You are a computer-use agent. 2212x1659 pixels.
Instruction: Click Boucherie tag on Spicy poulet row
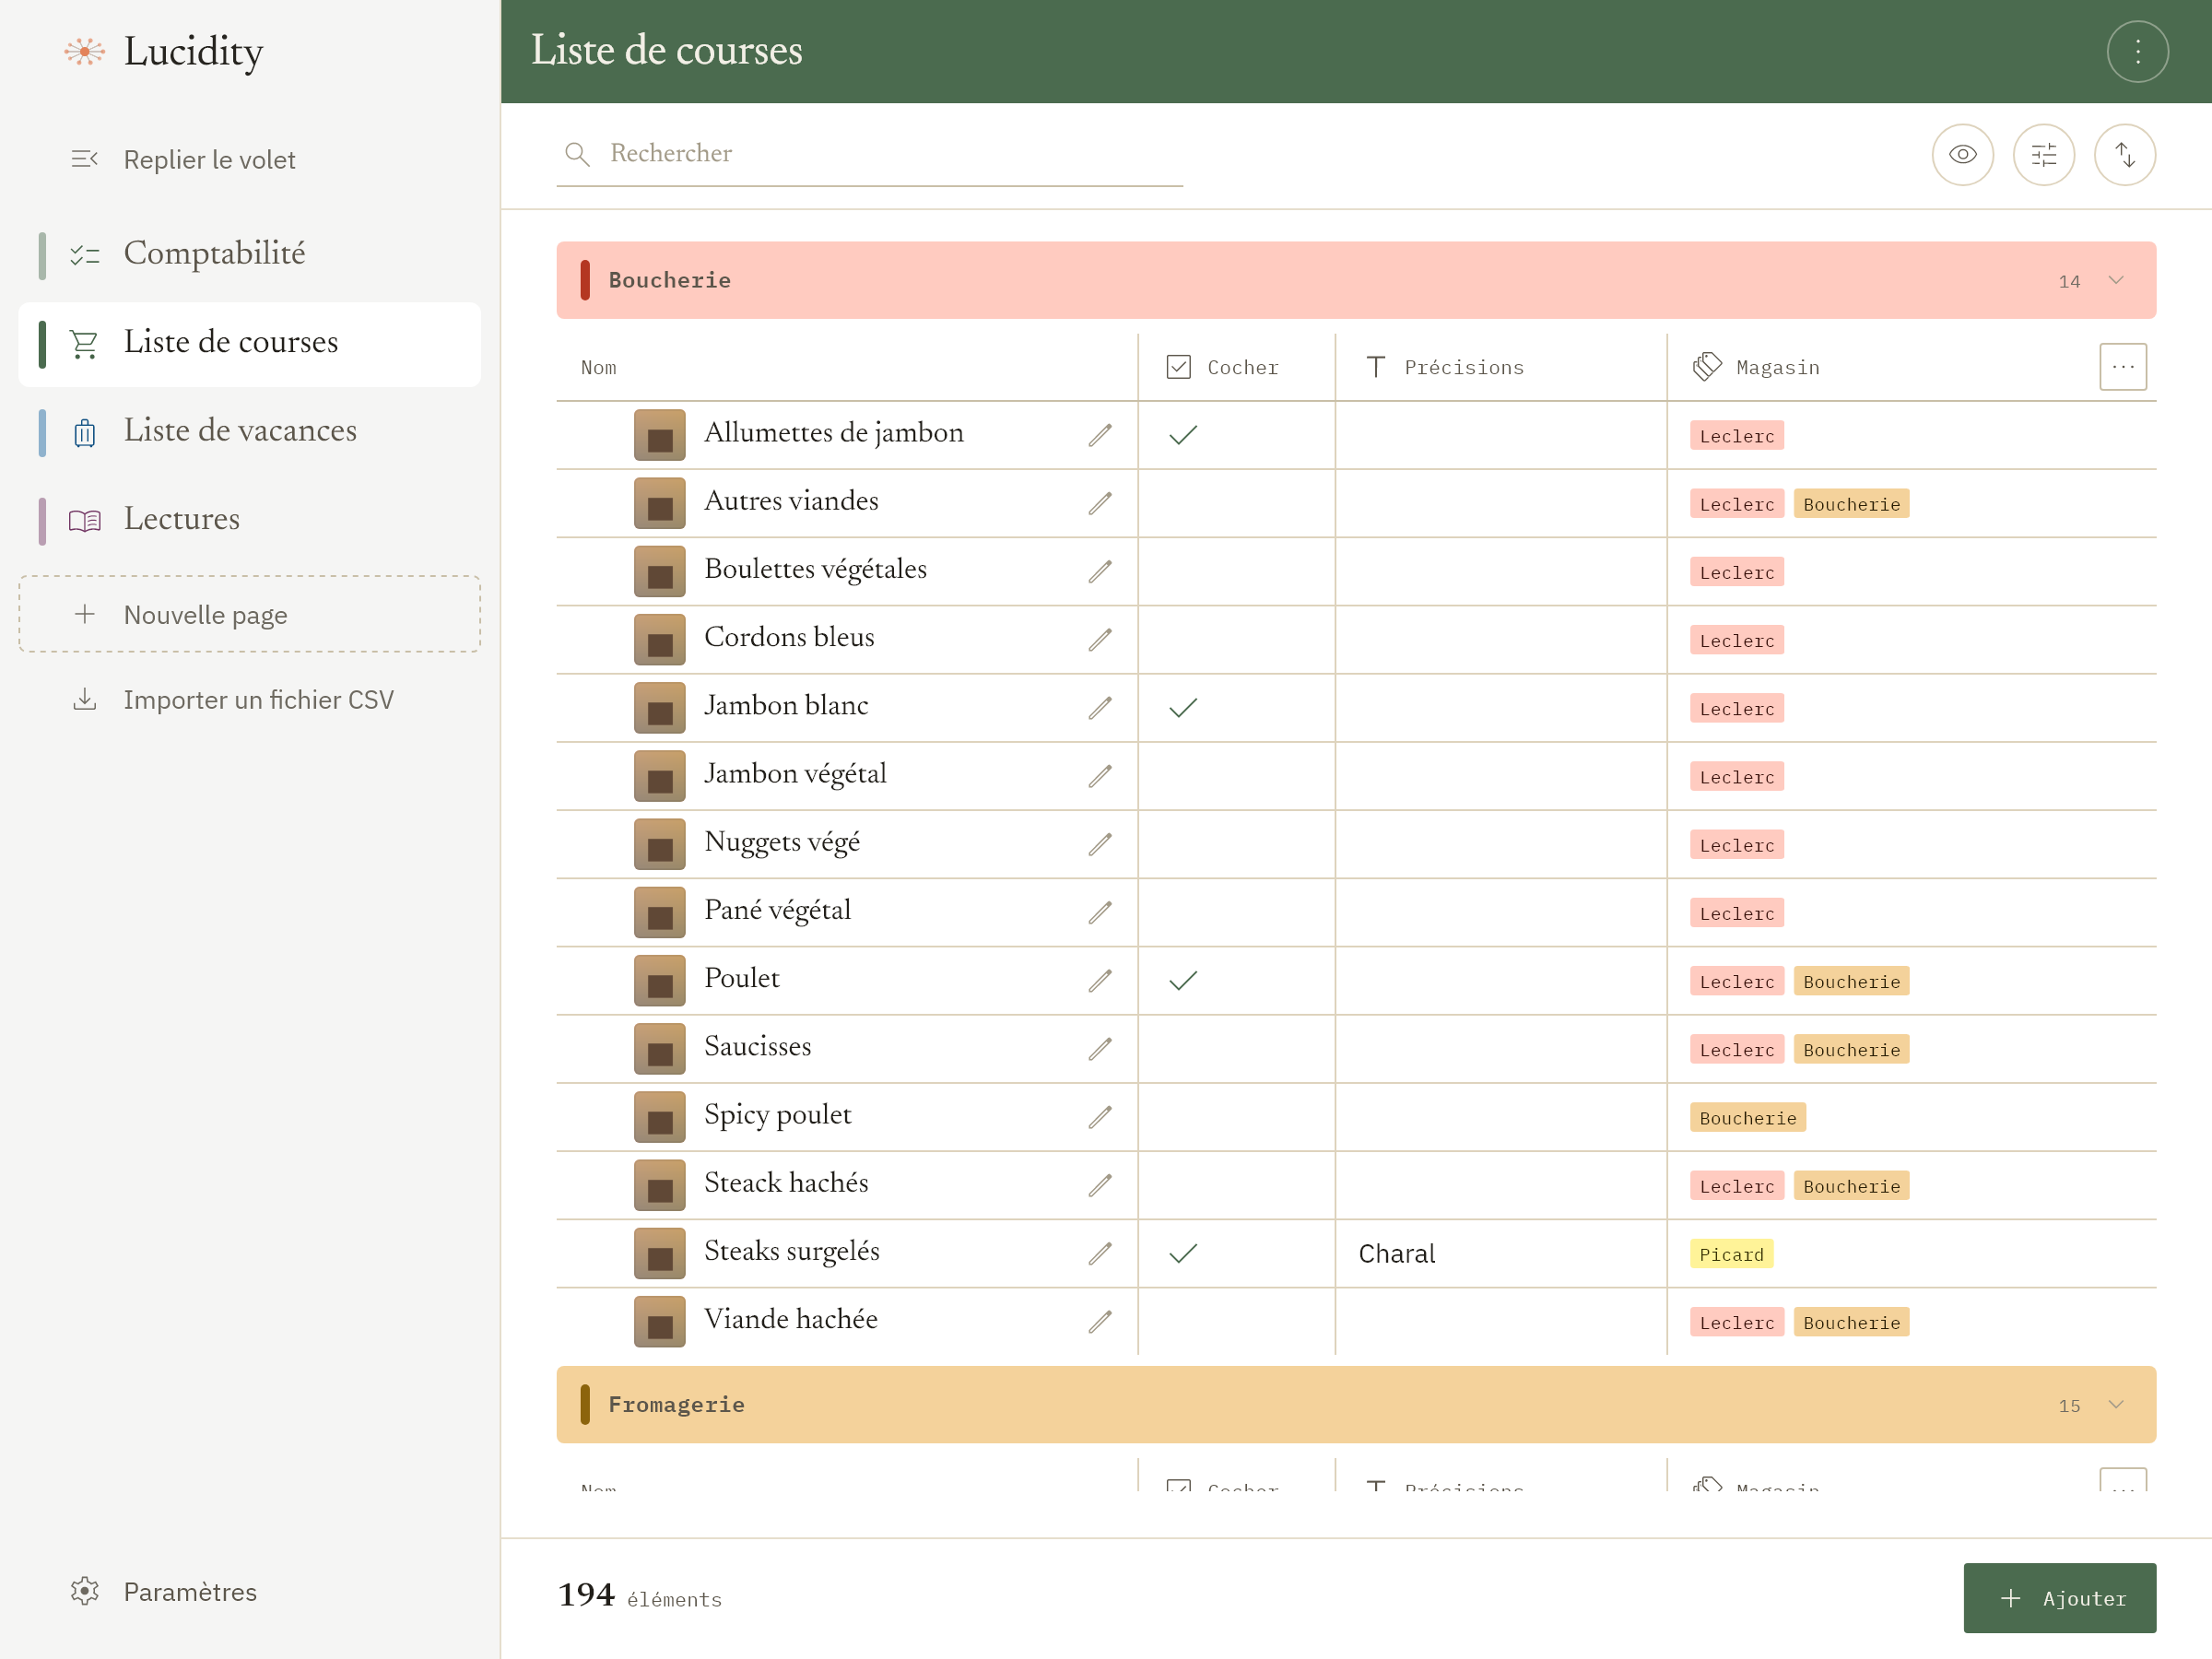[1747, 1117]
